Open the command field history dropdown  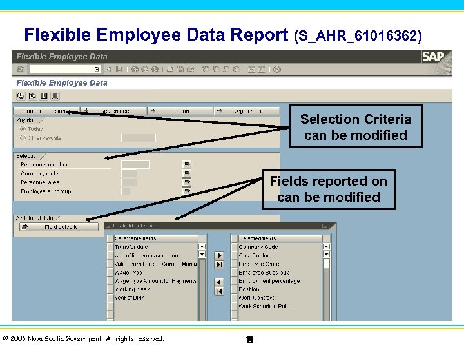97,69
